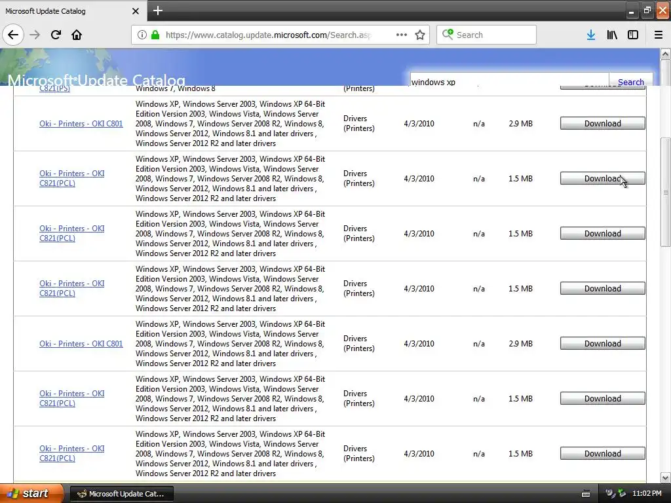Show site information via the circled i icon
Image resolution: width=671 pixels, height=503 pixels.
142,35
